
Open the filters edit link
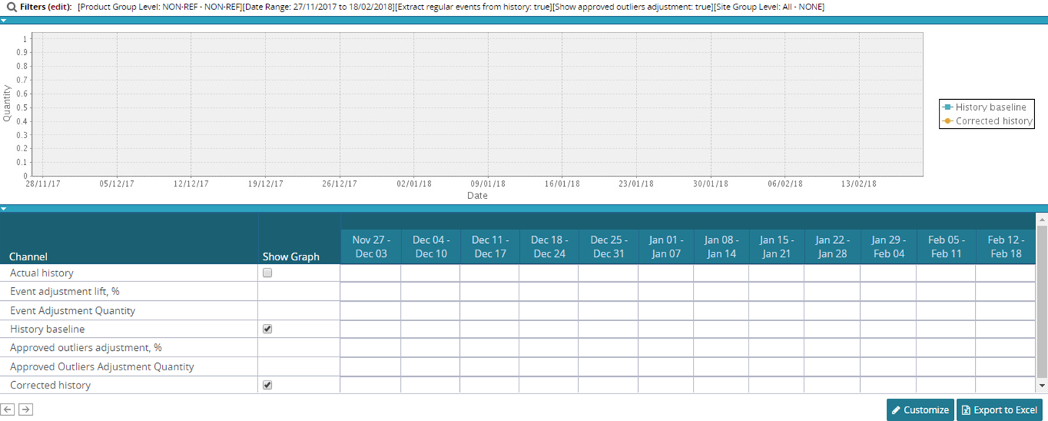click(x=59, y=7)
